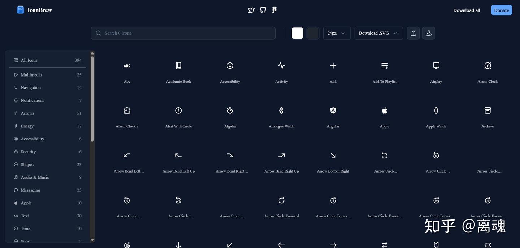
Task: Filter by Arrows category
Action: click(x=48, y=113)
